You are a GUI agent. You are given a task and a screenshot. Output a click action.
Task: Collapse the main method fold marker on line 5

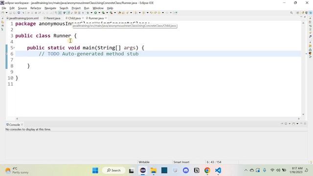[14, 47]
